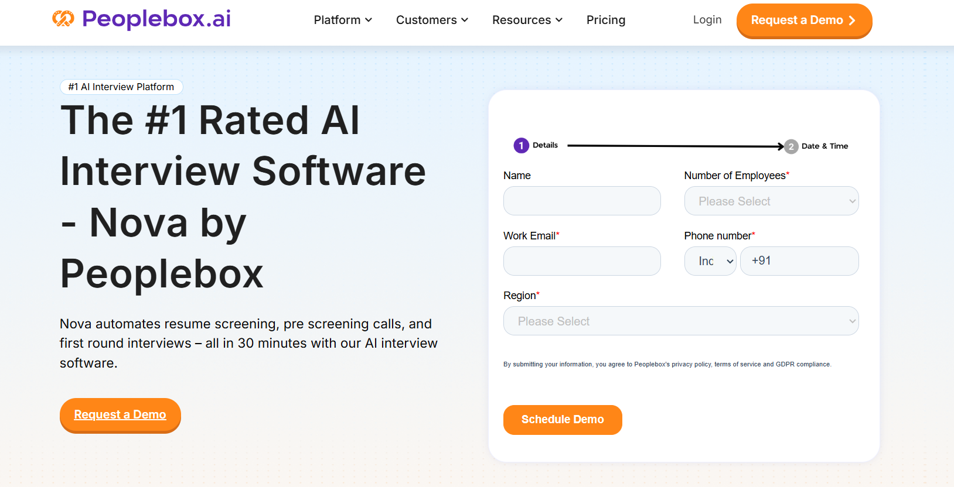Expand the Resources chevron arrow
The width and height of the screenshot is (954, 487).
click(559, 20)
